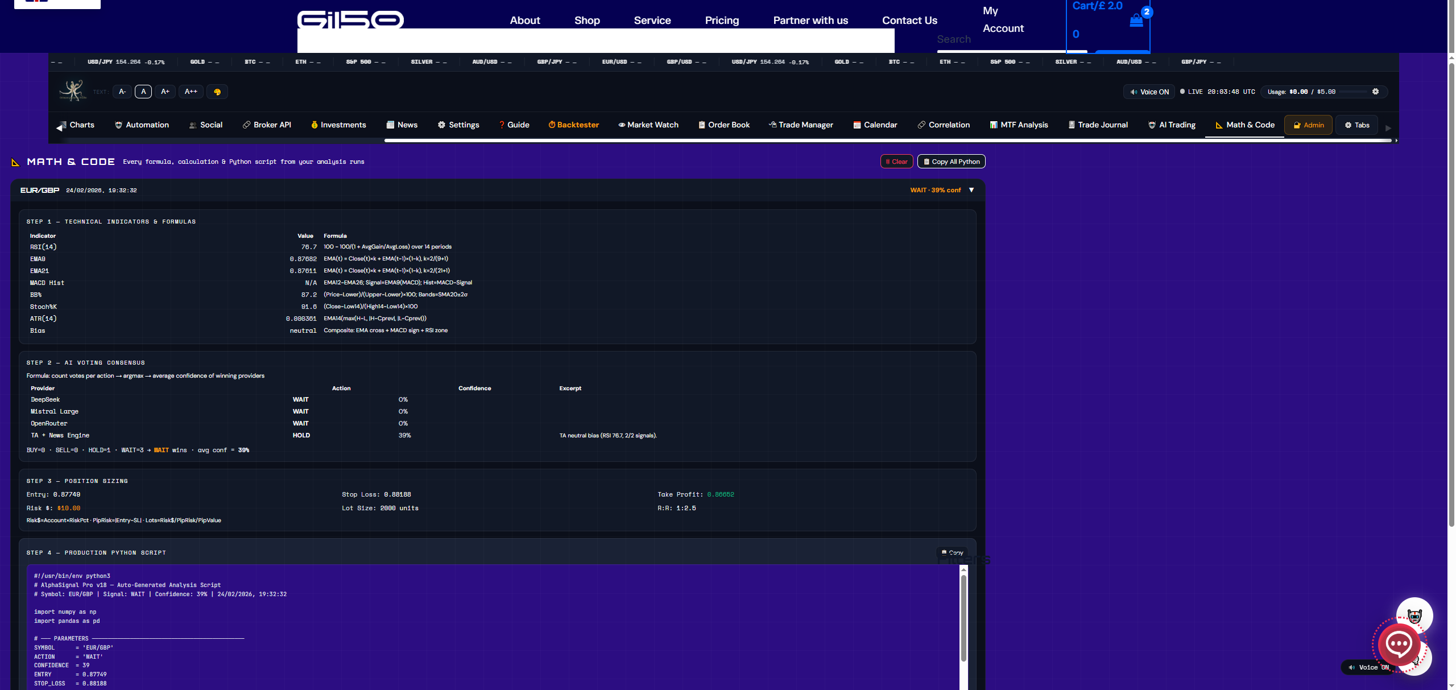Screen dimensions: 1456x690
Task: Open the shopping cart bag icon
Action: (1136, 20)
